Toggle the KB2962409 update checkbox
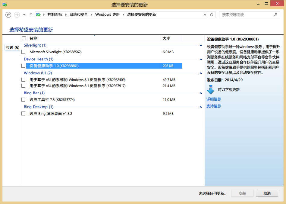The height and width of the screenshot is (204, 286). pyautogui.click(x=24, y=80)
